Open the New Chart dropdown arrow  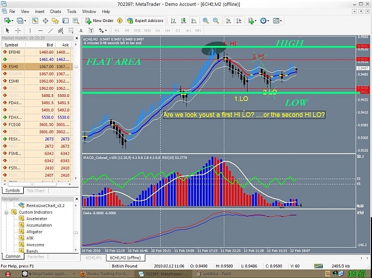pyautogui.click(x=12, y=21)
